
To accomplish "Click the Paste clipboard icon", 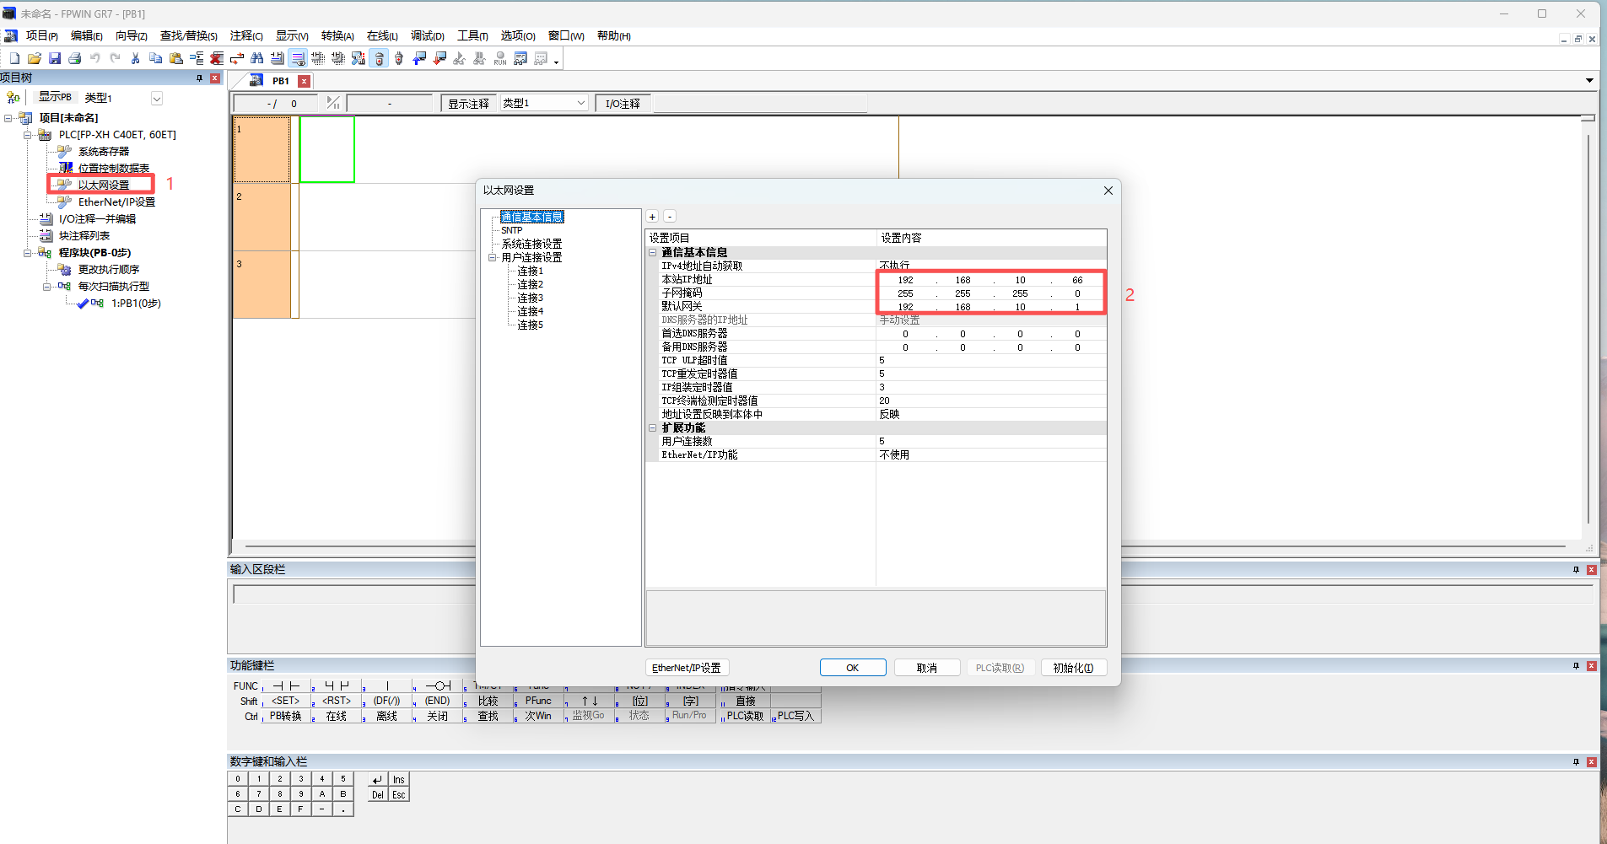I will [x=176, y=58].
